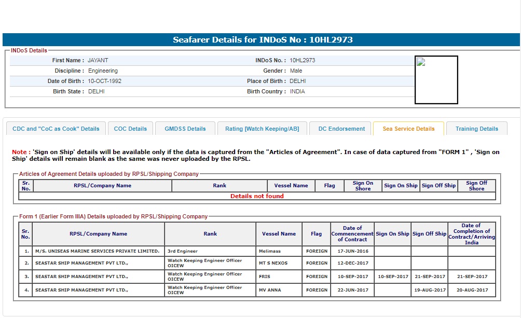Image resolution: width=521 pixels, height=318 pixels.
Task: Click the Date of Commencement of Contract header
Action: (x=352, y=234)
